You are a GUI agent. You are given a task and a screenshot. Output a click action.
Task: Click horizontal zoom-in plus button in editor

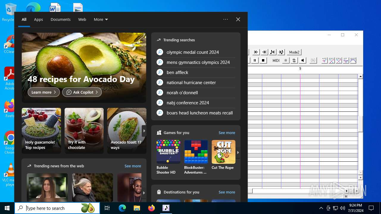click(357, 191)
